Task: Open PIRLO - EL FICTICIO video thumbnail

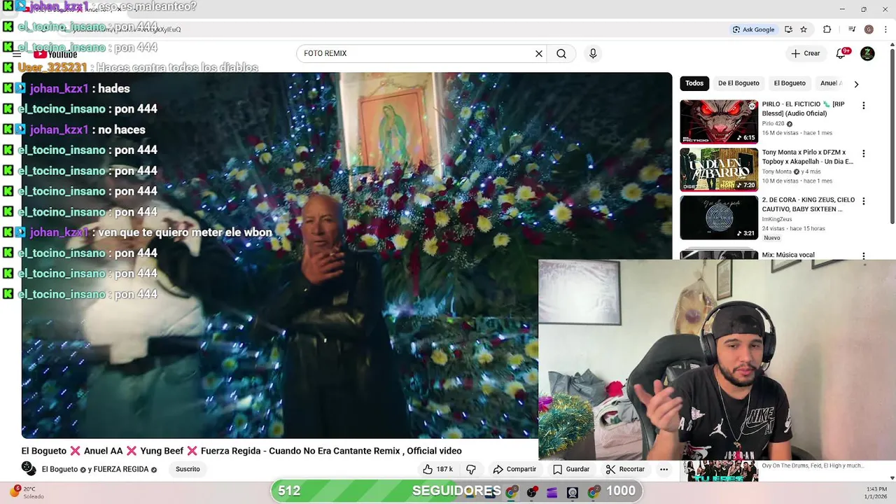Action: (719, 122)
